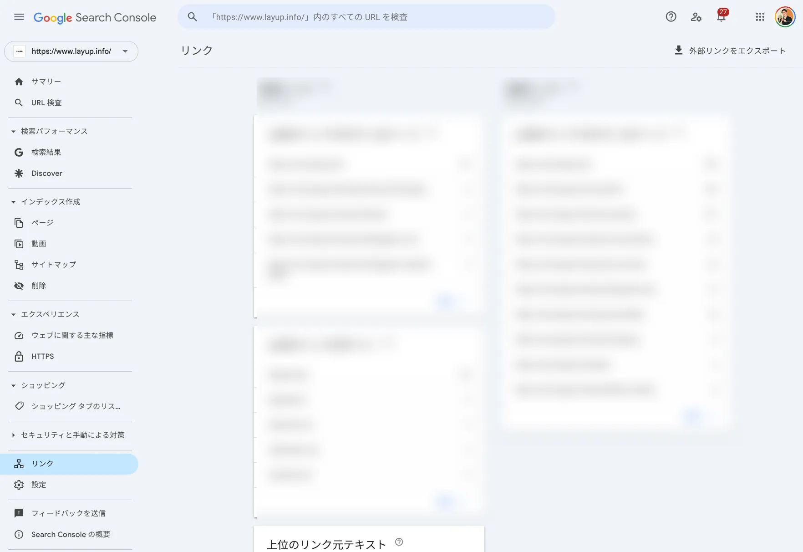Open the Discover report

[x=47, y=173]
